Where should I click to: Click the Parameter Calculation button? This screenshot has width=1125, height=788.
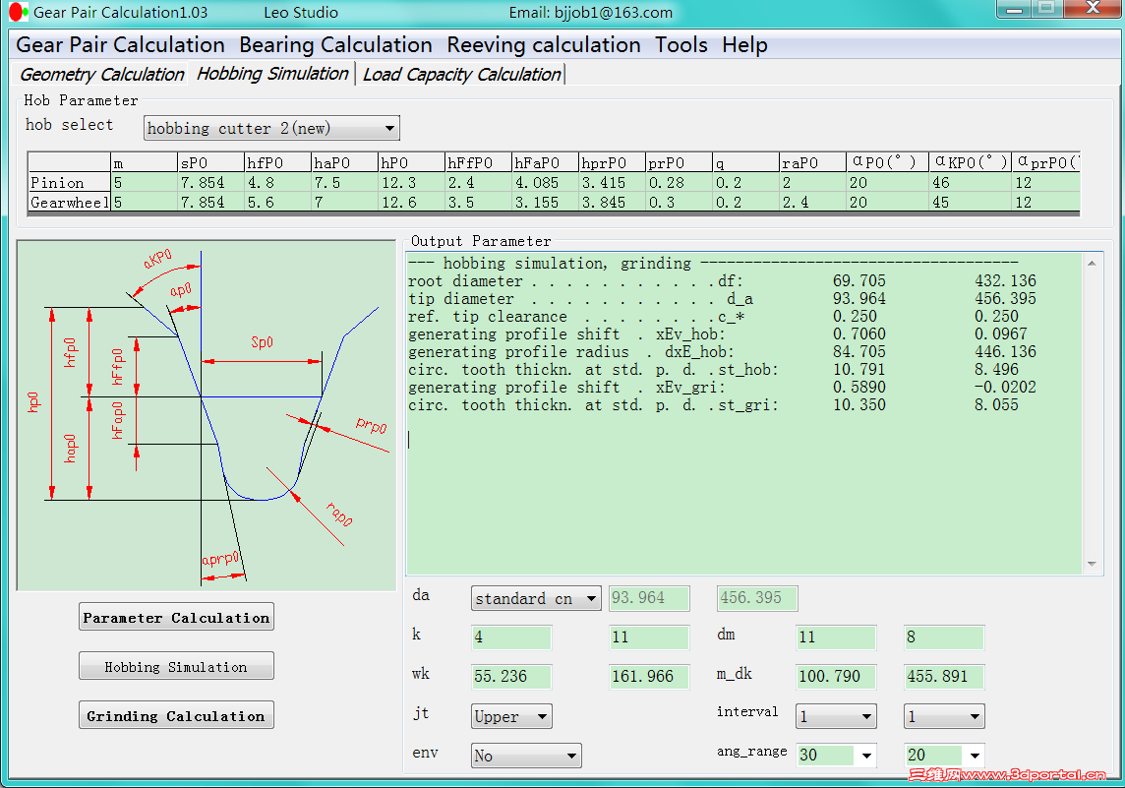(x=176, y=617)
